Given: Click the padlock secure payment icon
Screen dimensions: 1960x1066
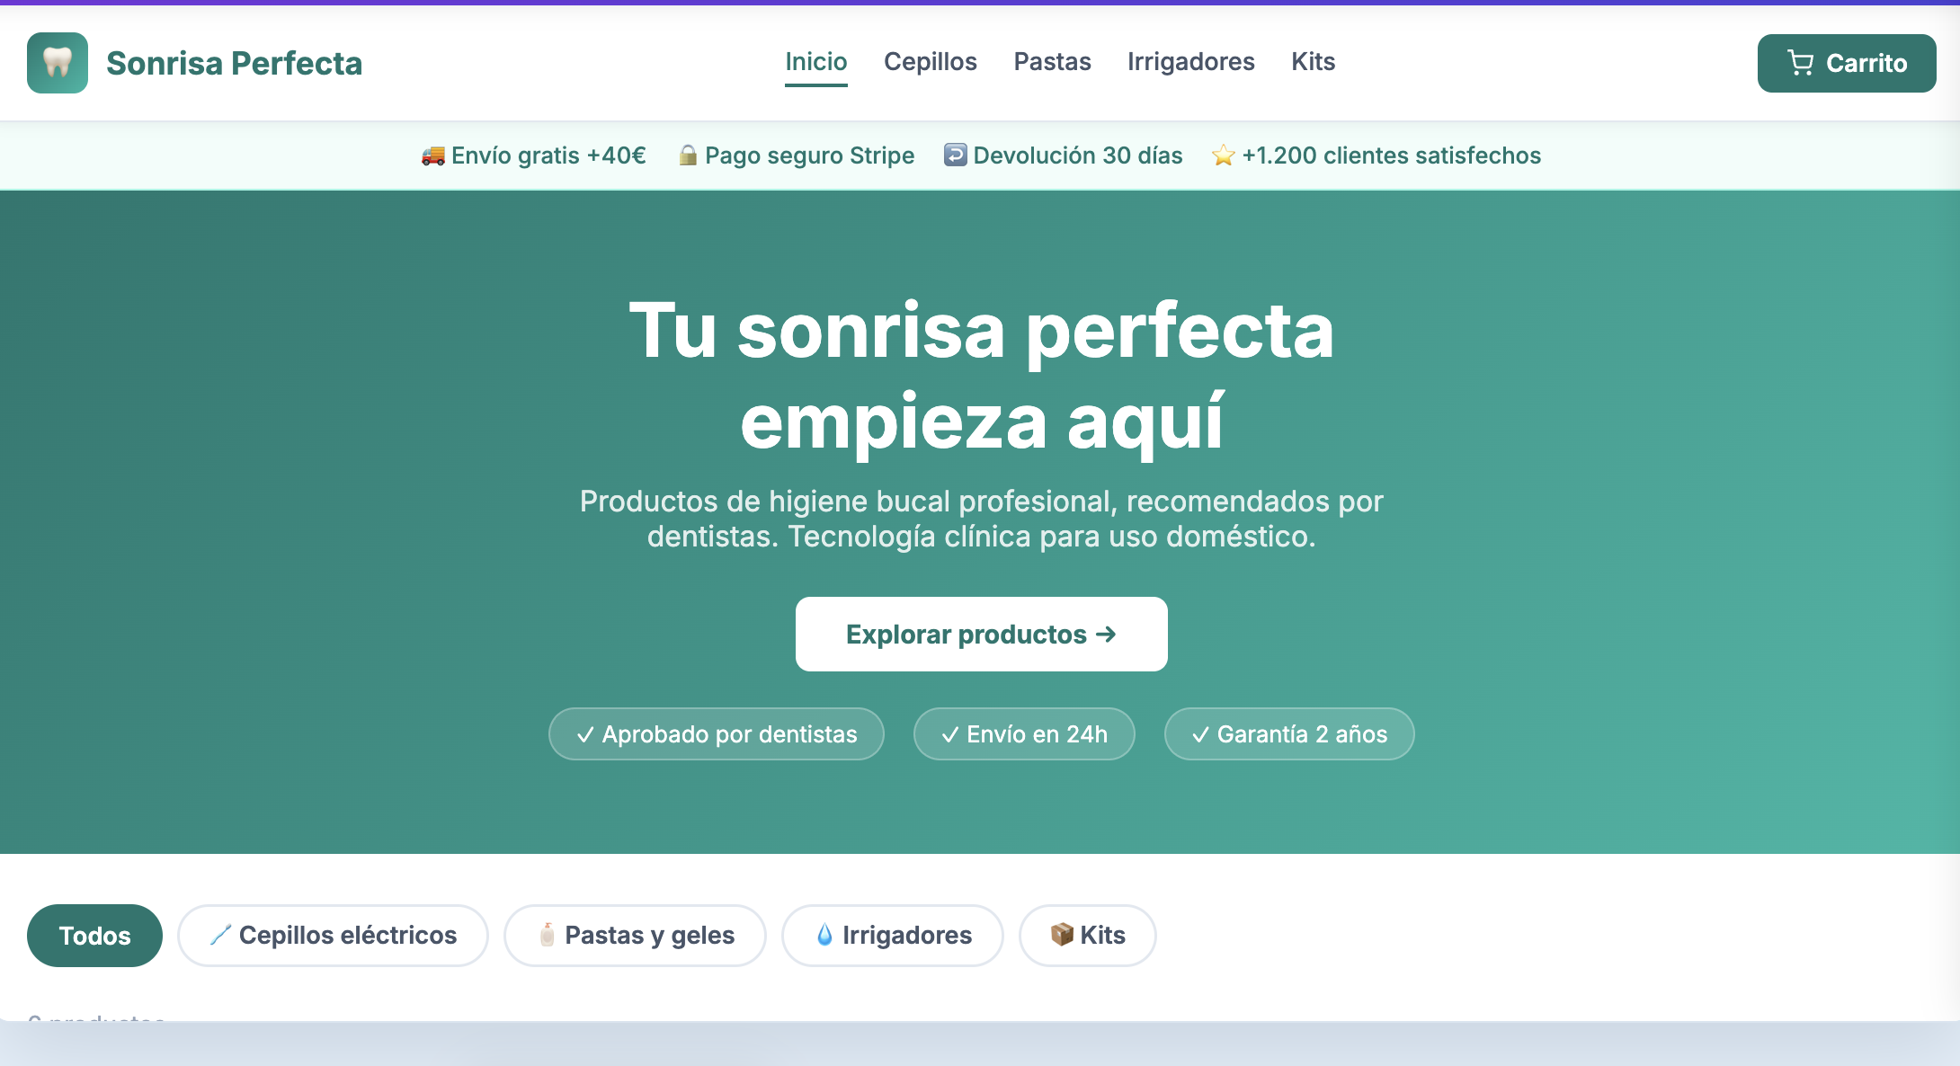Looking at the screenshot, I should (688, 155).
